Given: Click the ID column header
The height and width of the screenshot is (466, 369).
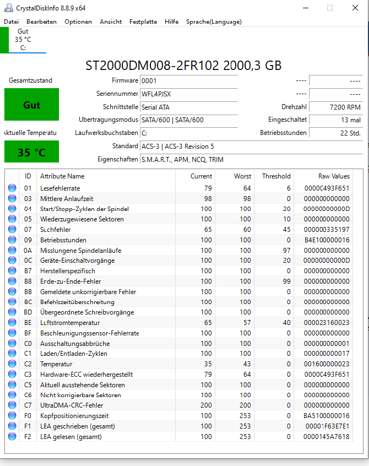Looking at the screenshot, I should (28, 176).
